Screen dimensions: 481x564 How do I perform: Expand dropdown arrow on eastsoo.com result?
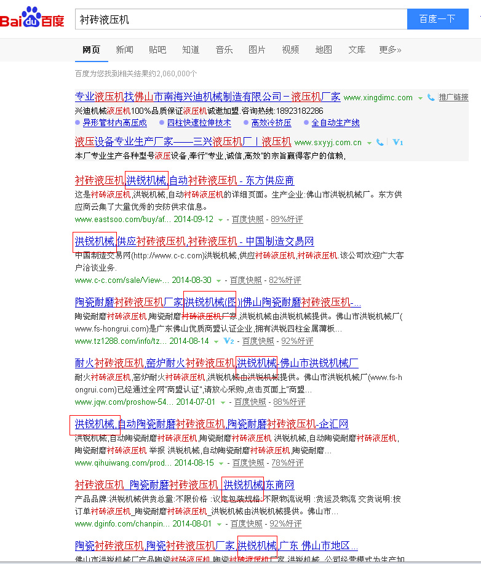pyautogui.click(x=221, y=220)
